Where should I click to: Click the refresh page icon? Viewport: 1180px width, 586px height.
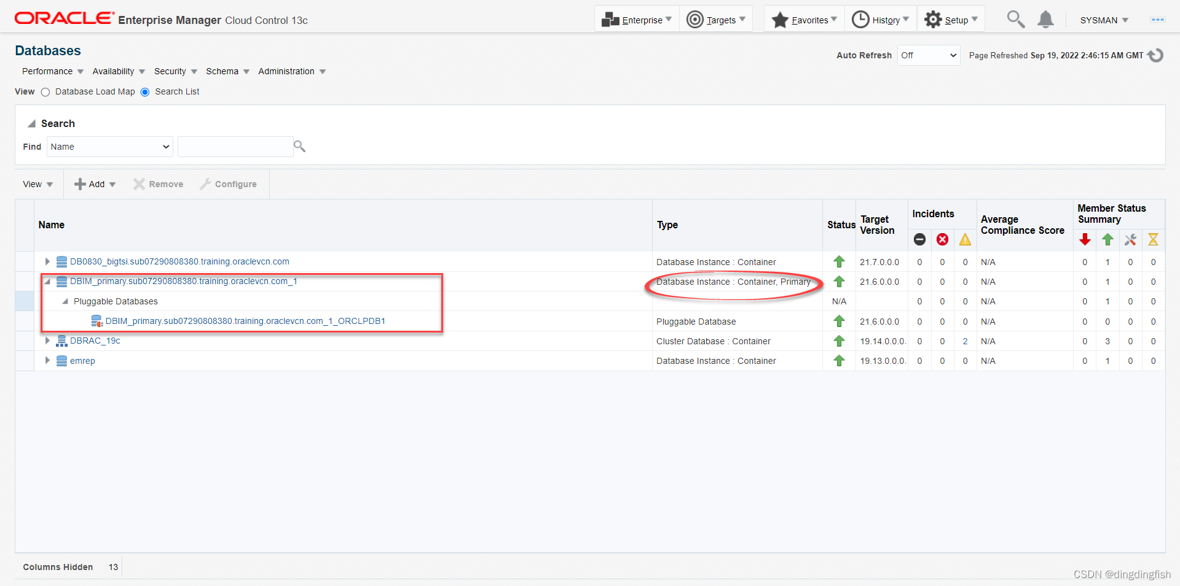click(1155, 55)
